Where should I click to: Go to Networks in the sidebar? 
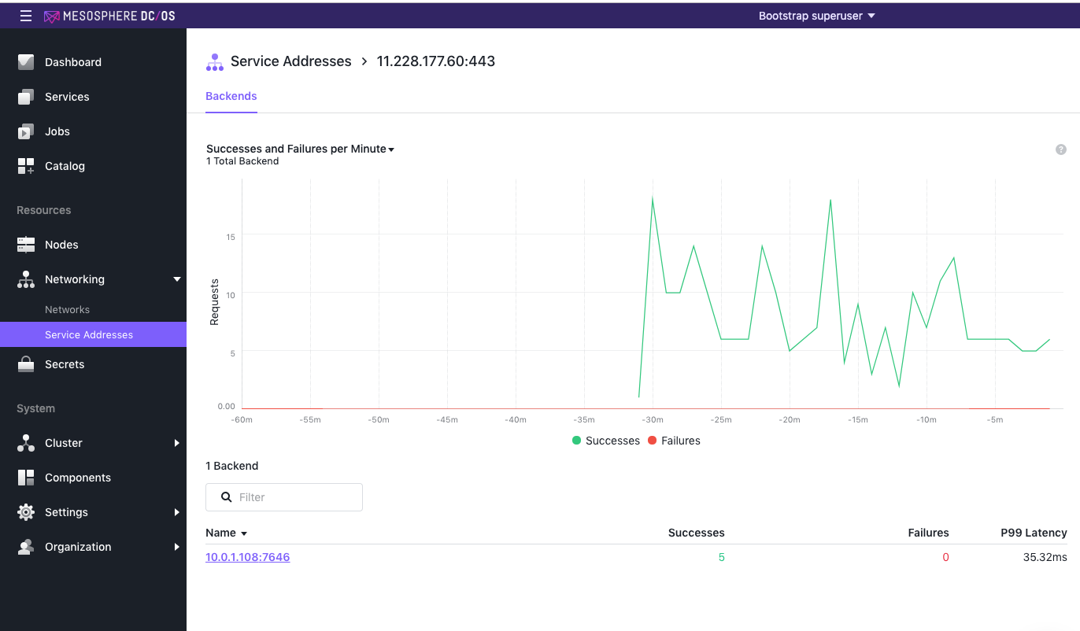tap(67, 309)
